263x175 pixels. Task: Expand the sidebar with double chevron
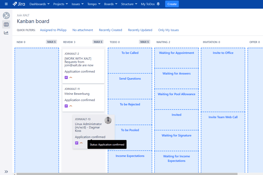tap(6, 172)
